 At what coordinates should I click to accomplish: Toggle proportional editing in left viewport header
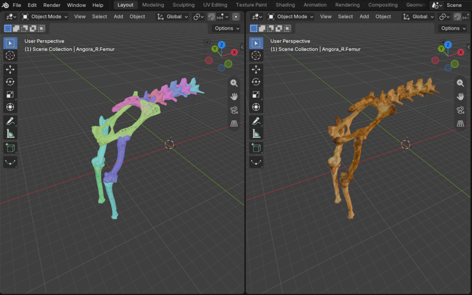pyautogui.click(x=236, y=17)
